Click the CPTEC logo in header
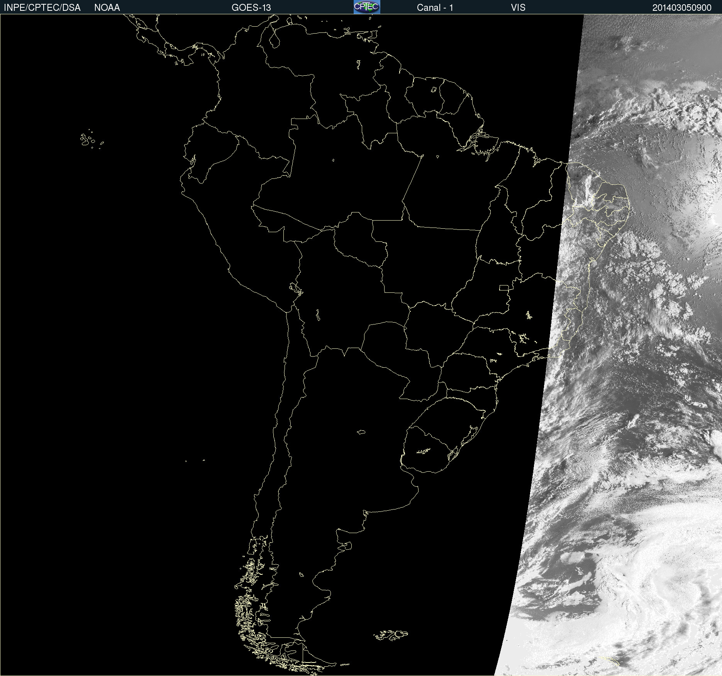 (367, 7)
